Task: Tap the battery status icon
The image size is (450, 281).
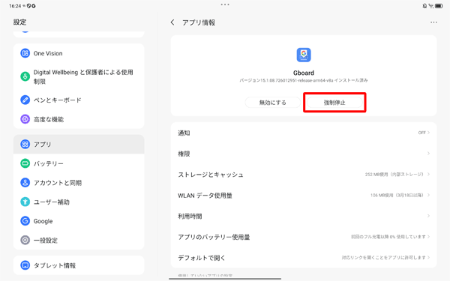Action: (x=439, y=6)
